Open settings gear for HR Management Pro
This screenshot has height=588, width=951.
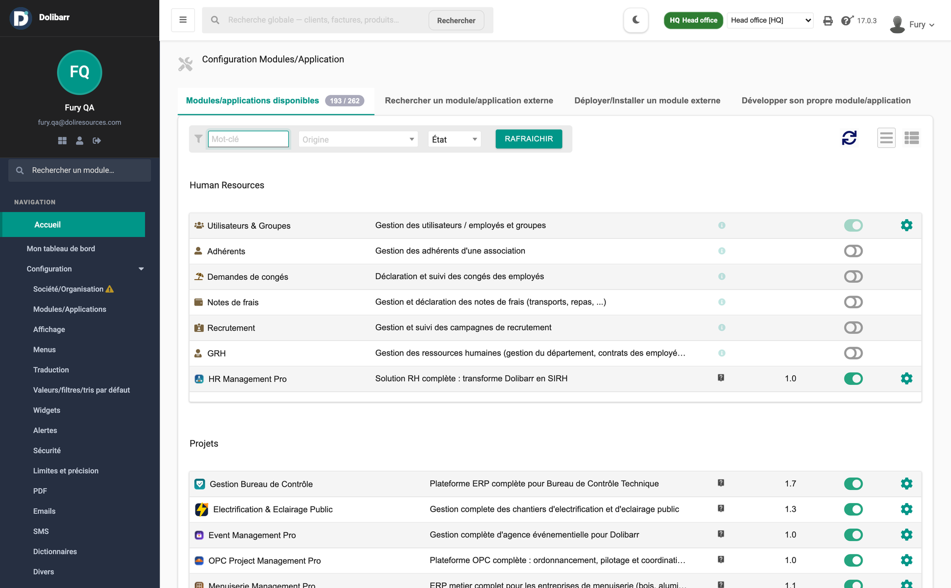[x=907, y=378]
